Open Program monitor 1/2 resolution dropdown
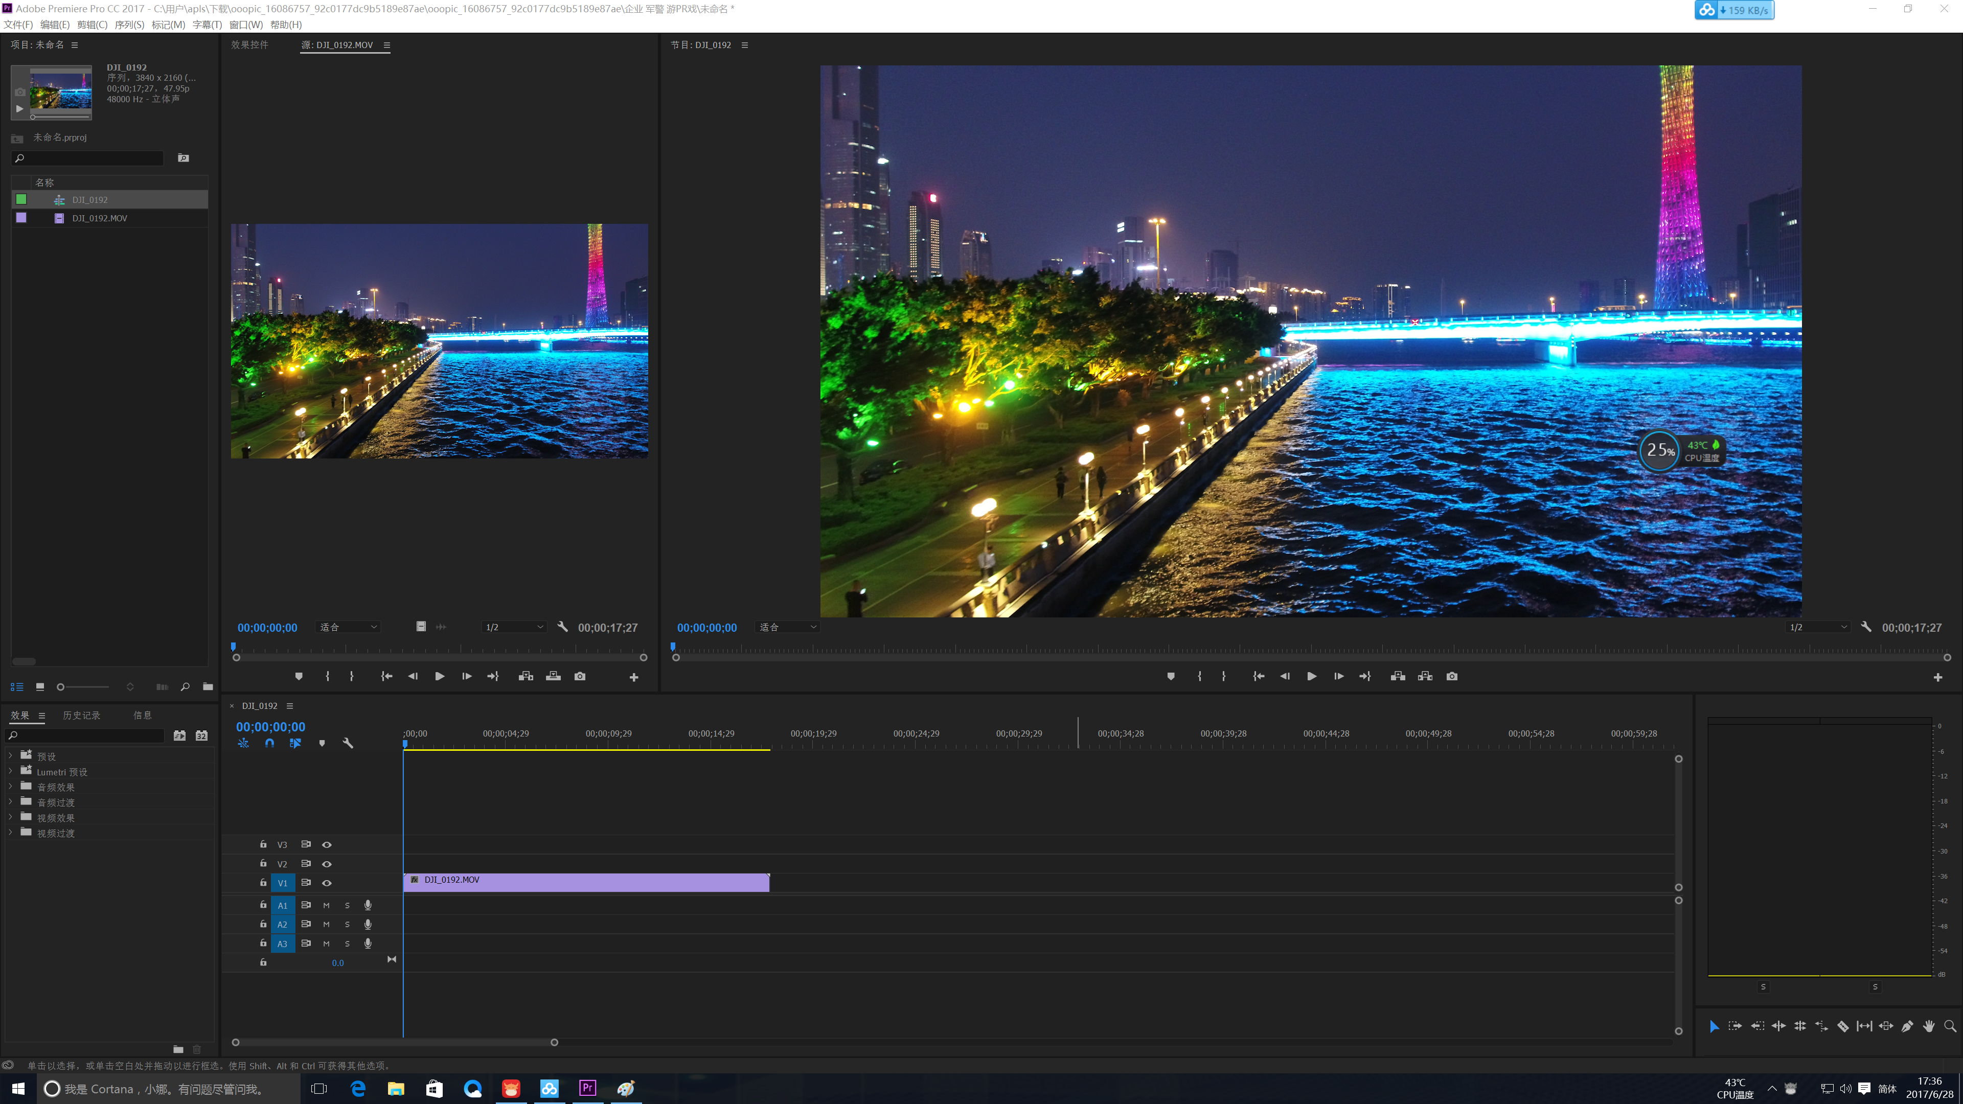1963x1104 pixels. point(1817,627)
